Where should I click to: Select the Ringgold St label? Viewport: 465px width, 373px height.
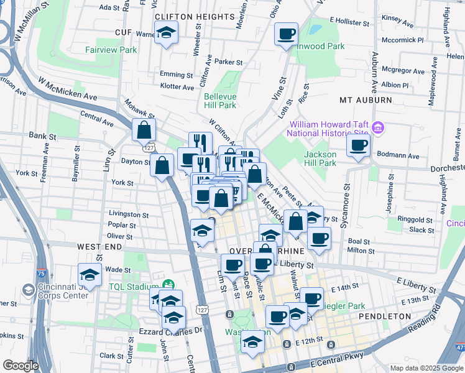pyautogui.click(x=415, y=219)
